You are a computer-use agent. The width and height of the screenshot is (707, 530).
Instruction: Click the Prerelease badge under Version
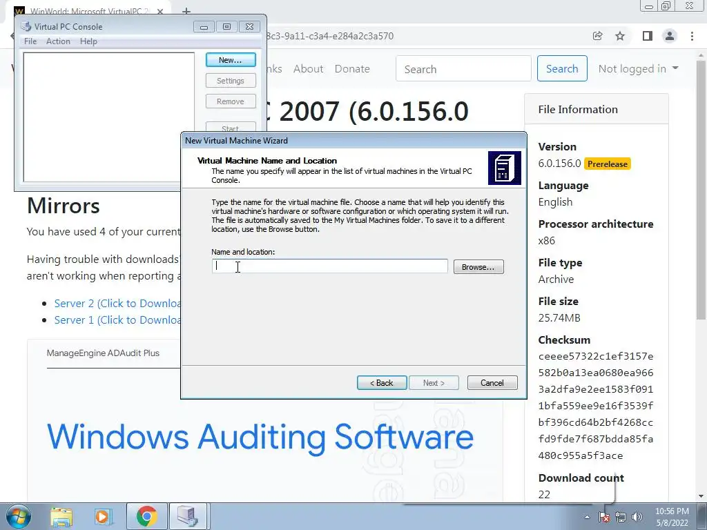[x=608, y=164]
